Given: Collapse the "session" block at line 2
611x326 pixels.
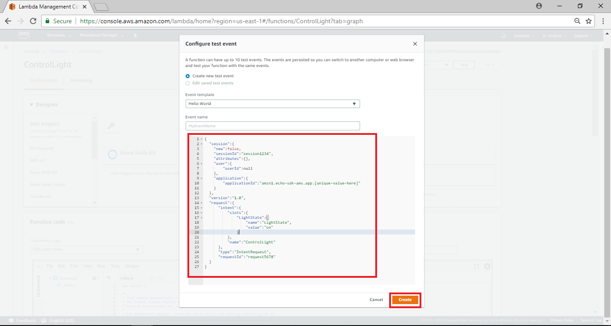Looking at the screenshot, I should (x=202, y=144).
